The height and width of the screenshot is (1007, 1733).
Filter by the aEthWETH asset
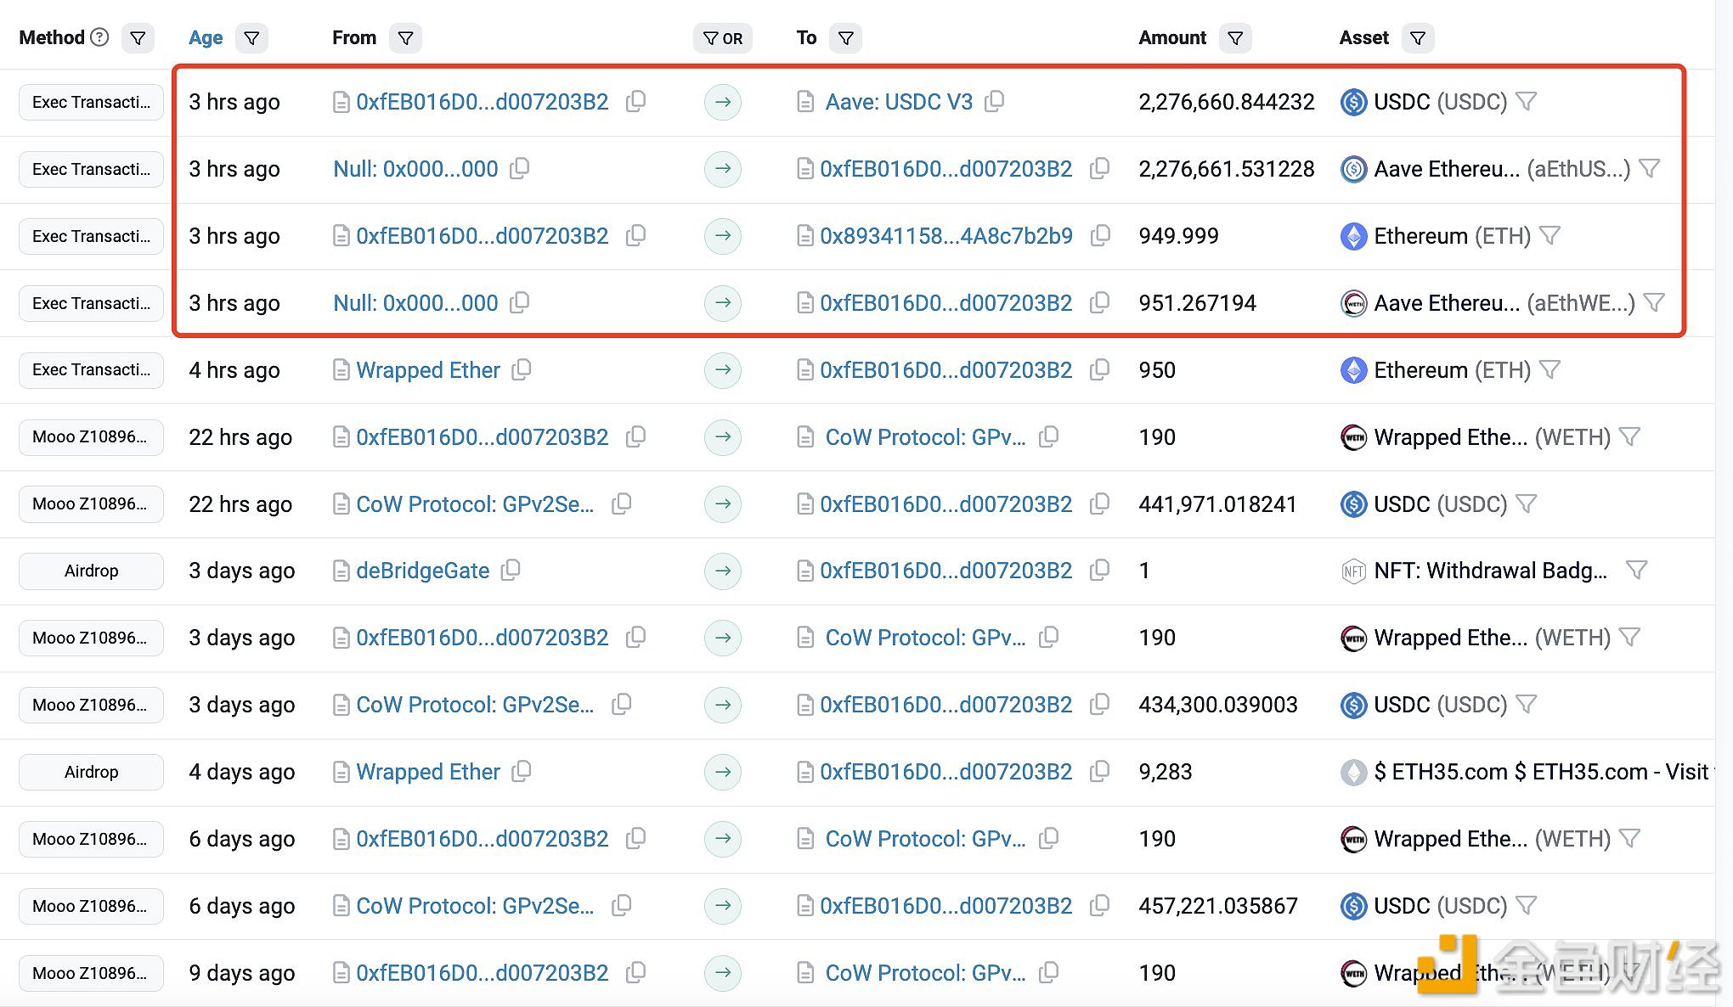[x=1654, y=303]
